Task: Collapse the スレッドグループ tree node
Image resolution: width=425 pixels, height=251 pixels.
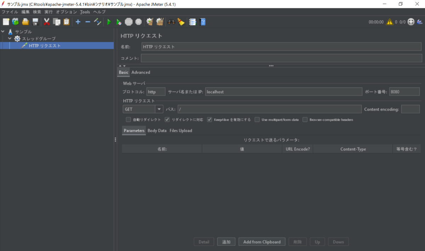Action: pos(10,39)
